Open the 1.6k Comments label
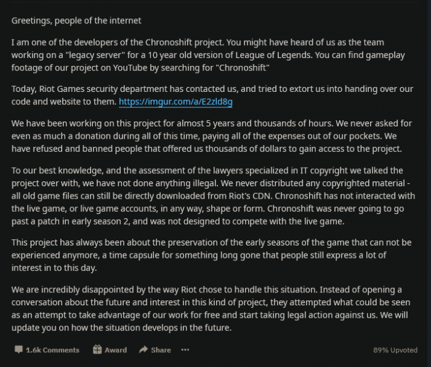This screenshot has height=367, width=431. tap(52, 350)
